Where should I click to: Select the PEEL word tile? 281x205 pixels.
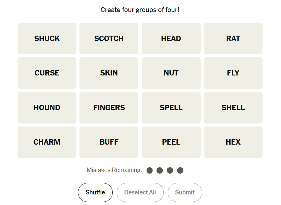click(171, 142)
